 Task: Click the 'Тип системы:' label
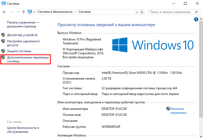[72, 88]
